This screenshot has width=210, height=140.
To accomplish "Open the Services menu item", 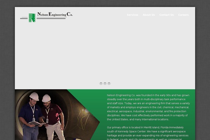I will (x=132, y=15).
